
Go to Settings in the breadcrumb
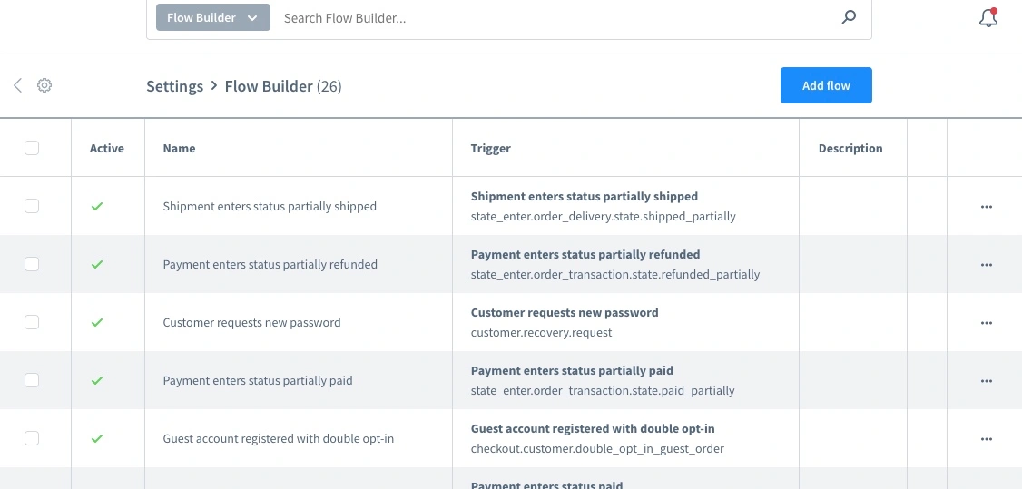click(174, 86)
